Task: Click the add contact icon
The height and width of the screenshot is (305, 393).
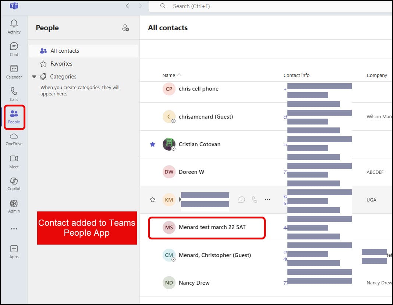Action: [125, 28]
